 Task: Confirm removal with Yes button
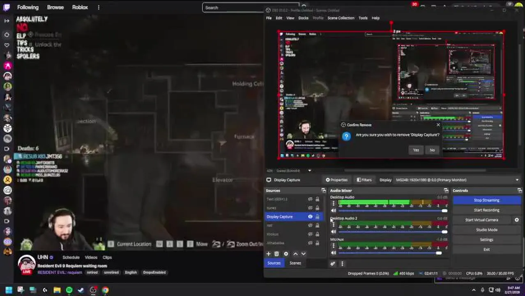tap(416, 150)
